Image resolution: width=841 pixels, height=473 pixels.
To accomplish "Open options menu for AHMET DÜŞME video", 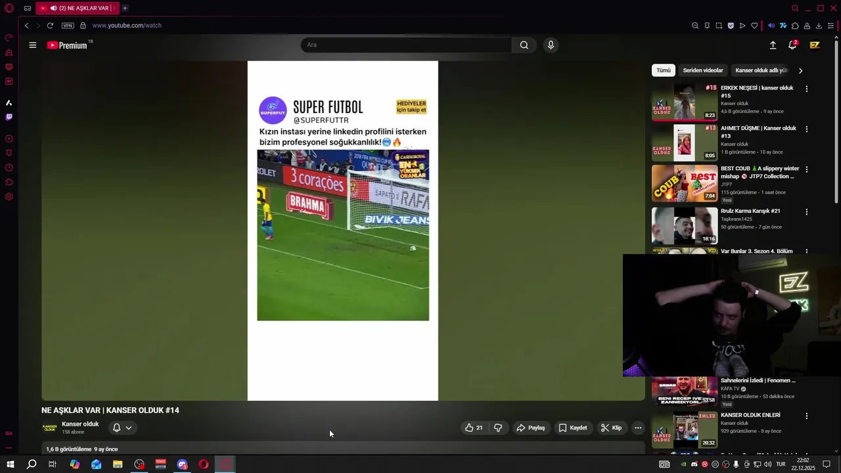I will [x=807, y=129].
